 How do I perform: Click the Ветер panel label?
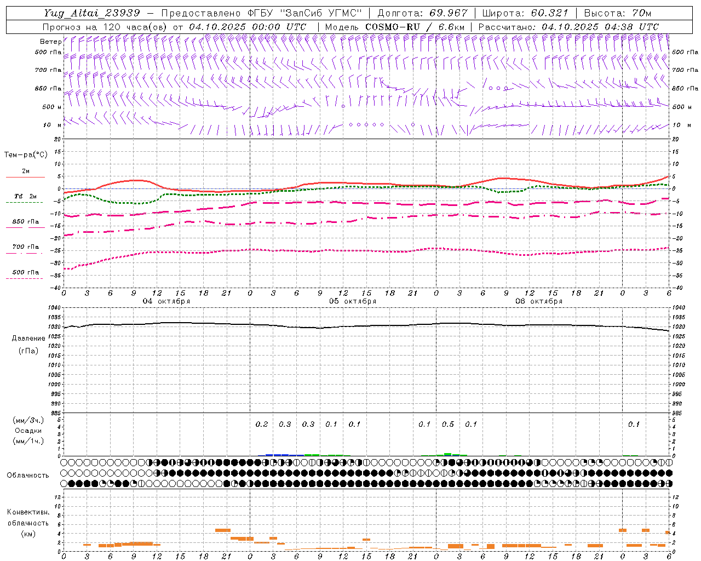(x=50, y=42)
